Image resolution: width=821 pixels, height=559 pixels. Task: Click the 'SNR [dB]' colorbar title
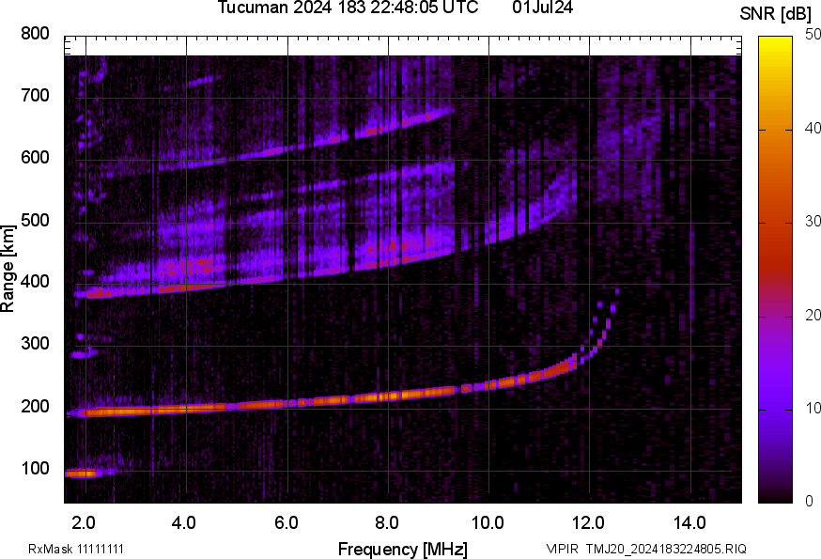(775, 13)
